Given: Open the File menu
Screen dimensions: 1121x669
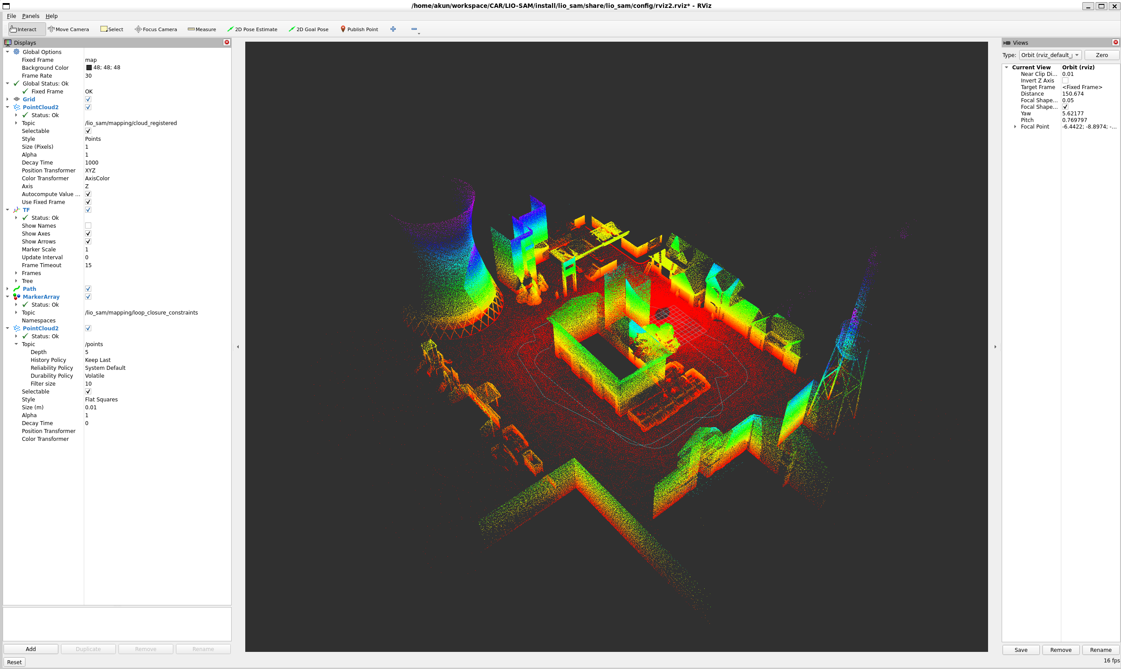Looking at the screenshot, I should [x=11, y=16].
